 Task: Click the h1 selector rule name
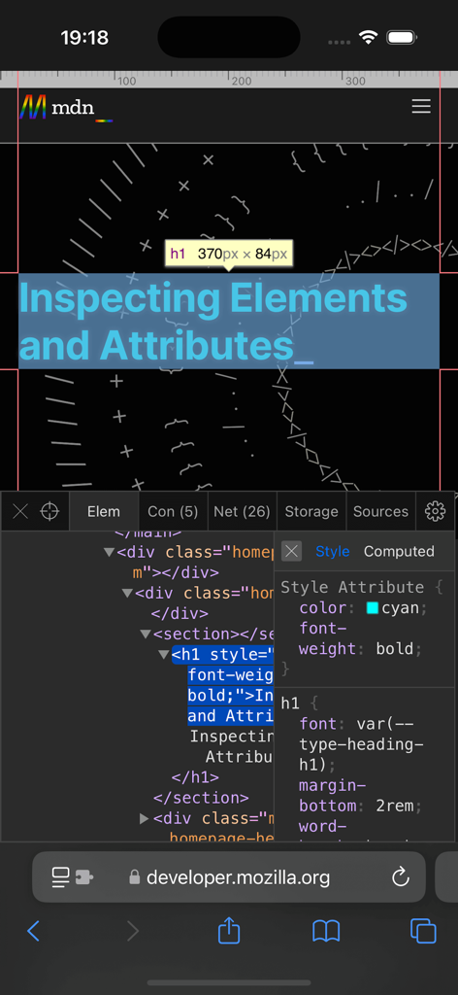pos(290,703)
